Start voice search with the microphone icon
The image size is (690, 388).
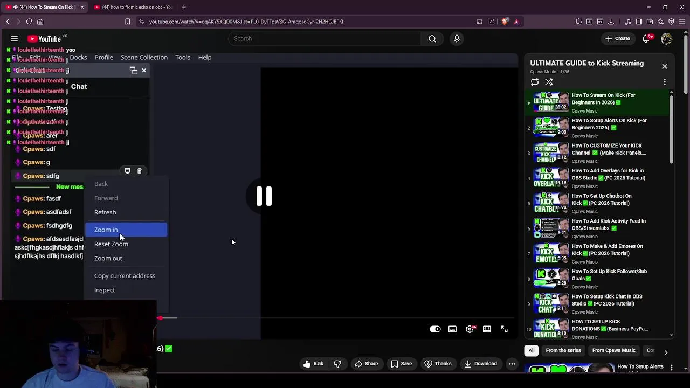(x=457, y=39)
